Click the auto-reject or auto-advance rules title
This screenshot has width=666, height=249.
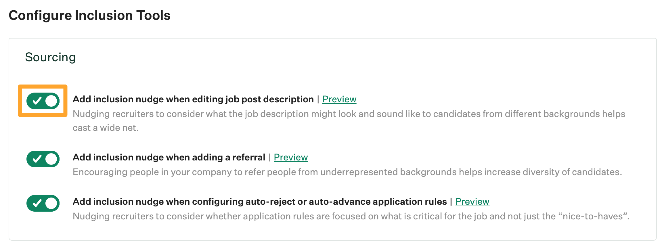[260, 202]
